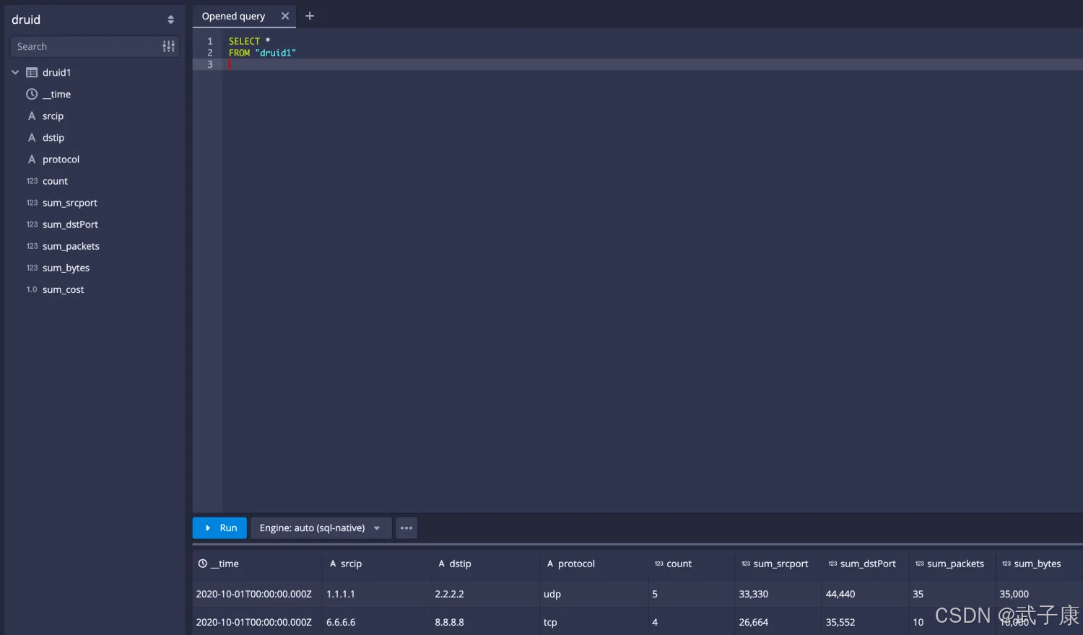This screenshot has height=635, width=1083.
Task: Click the filter icon in Search box
Action: point(168,46)
